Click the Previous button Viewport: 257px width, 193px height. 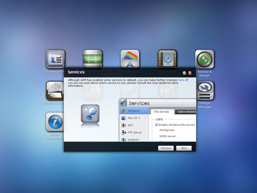166,148
